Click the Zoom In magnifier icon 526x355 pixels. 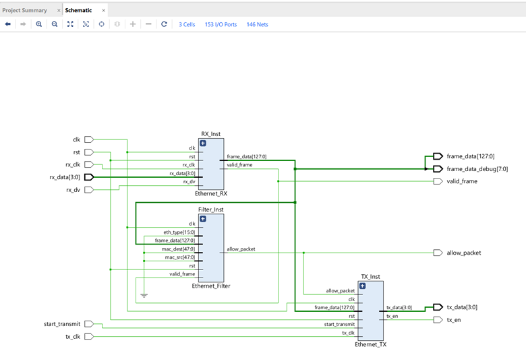[x=38, y=24]
